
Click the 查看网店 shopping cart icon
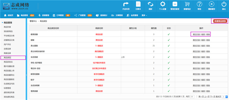(187, 4)
